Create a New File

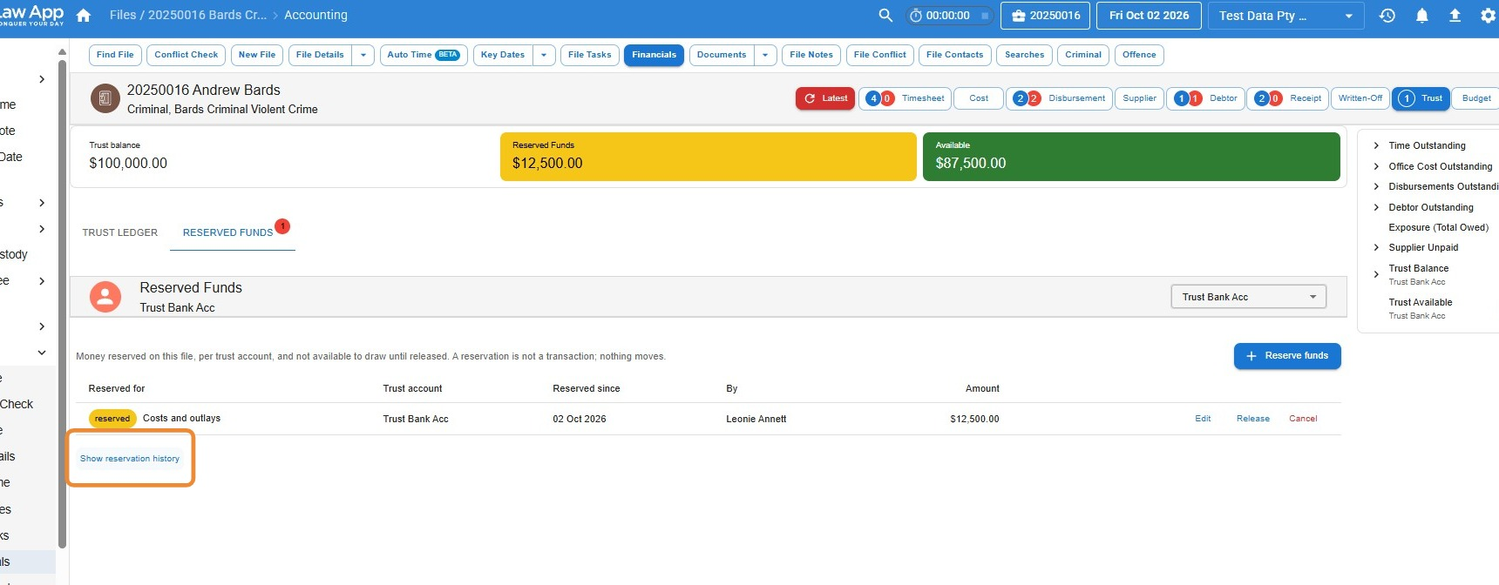point(257,55)
